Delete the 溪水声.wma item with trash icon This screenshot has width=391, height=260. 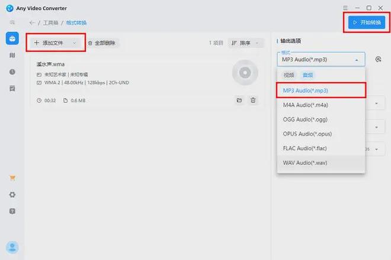click(x=254, y=100)
